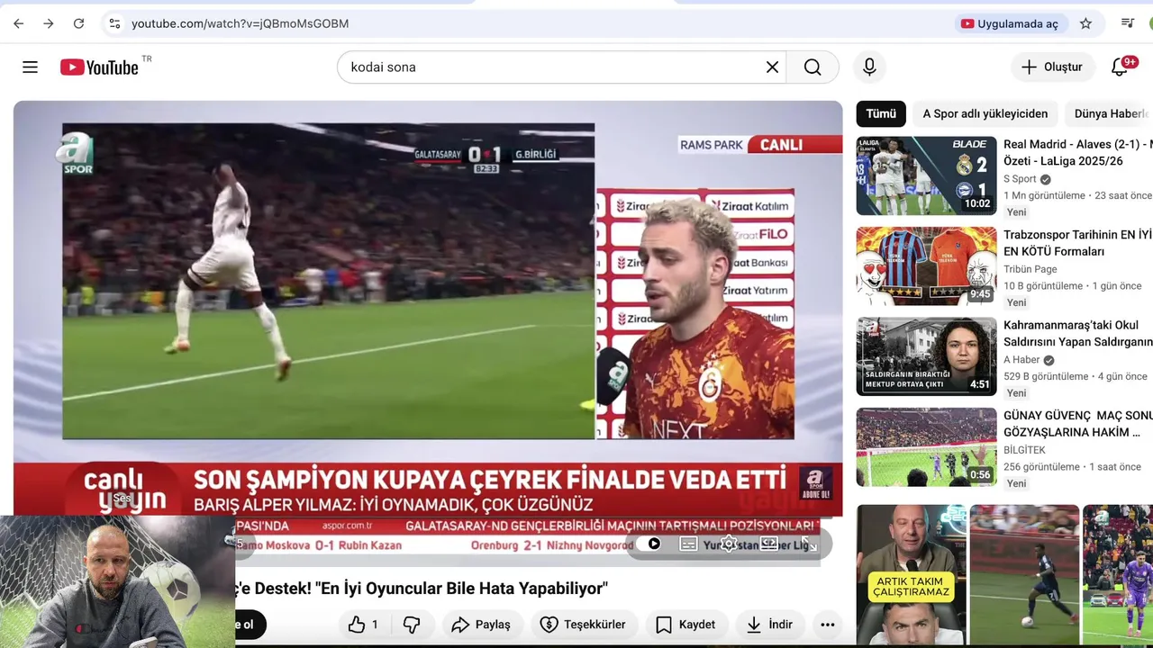Select the Dünya Haberleri filter chip
Screen dimensions: 1153x648
coord(1110,113)
